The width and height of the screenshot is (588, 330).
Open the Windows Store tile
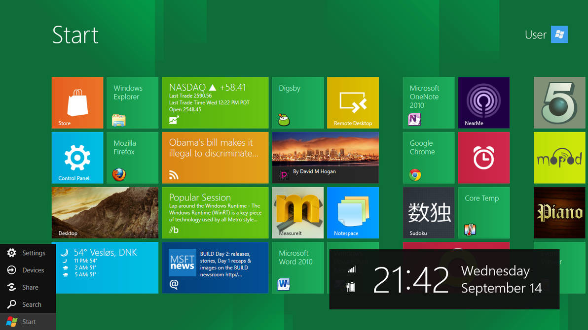coord(77,102)
